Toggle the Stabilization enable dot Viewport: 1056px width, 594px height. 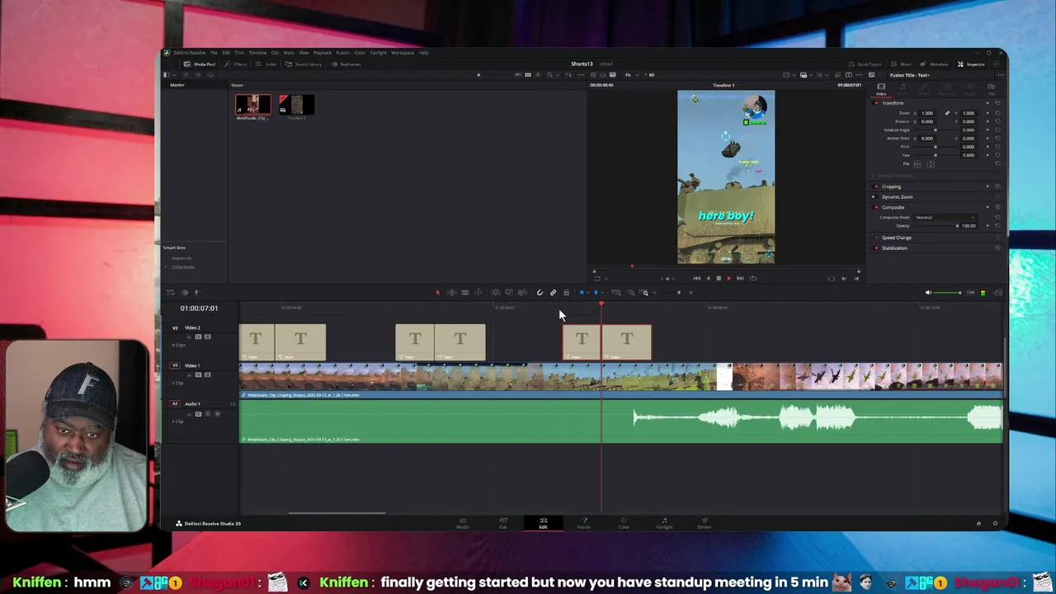pyautogui.click(x=876, y=248)
